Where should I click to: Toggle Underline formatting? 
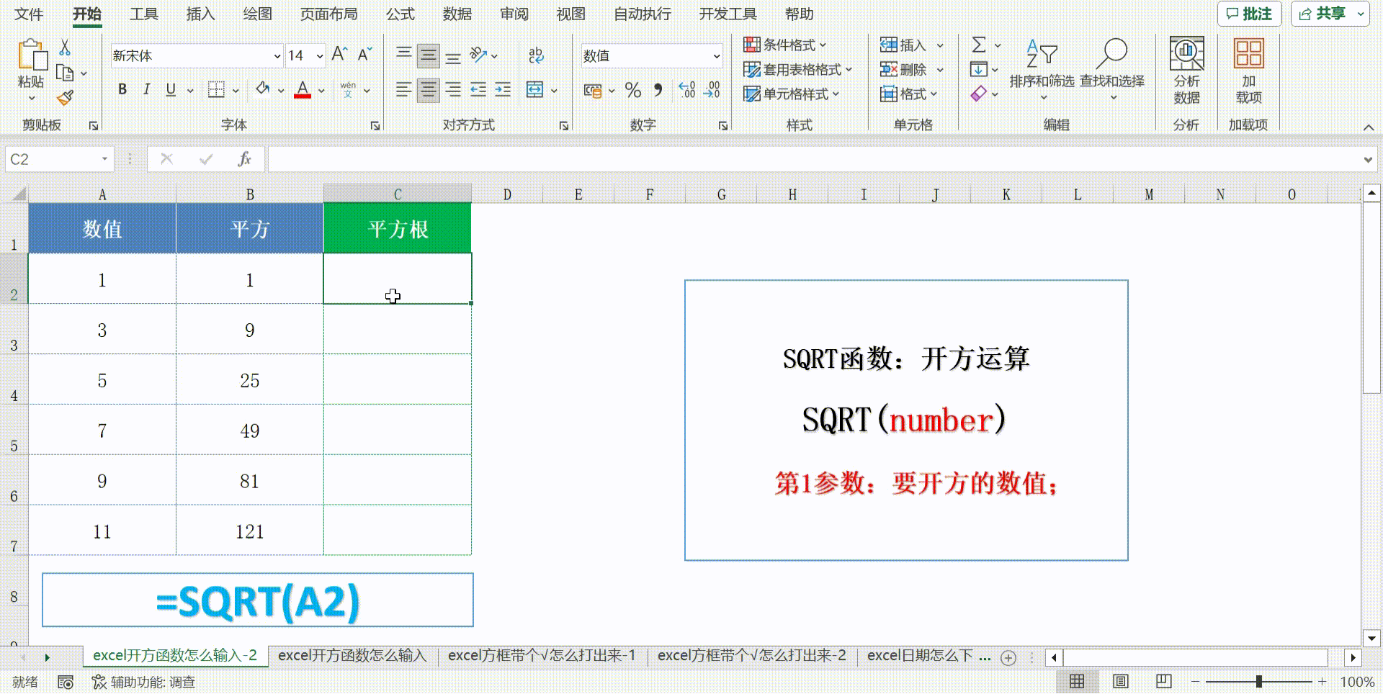(x=171, y=89)
